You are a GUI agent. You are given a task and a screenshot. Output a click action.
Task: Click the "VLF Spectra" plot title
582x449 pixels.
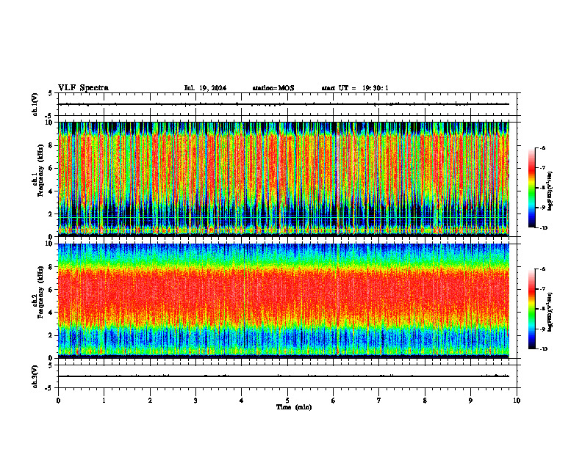click(83, 88)
